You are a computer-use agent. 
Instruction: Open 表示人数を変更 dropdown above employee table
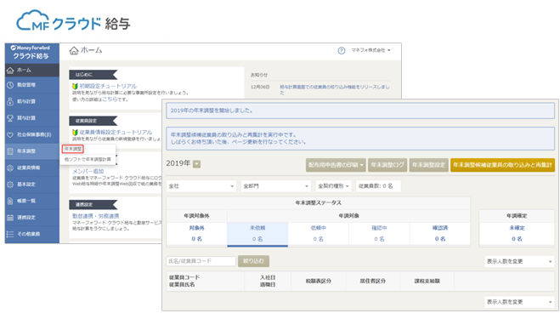click(x=519, y=262)
